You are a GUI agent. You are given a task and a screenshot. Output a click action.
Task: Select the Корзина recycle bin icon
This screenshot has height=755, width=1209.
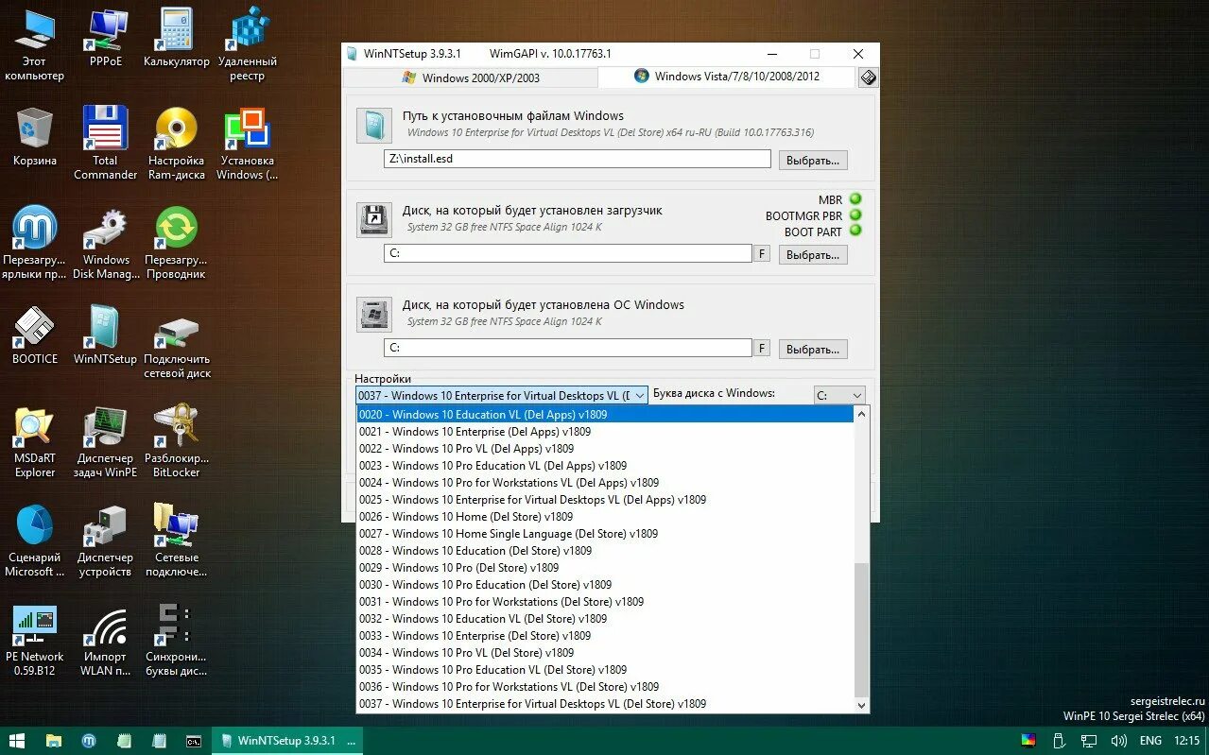pos(35,137)
